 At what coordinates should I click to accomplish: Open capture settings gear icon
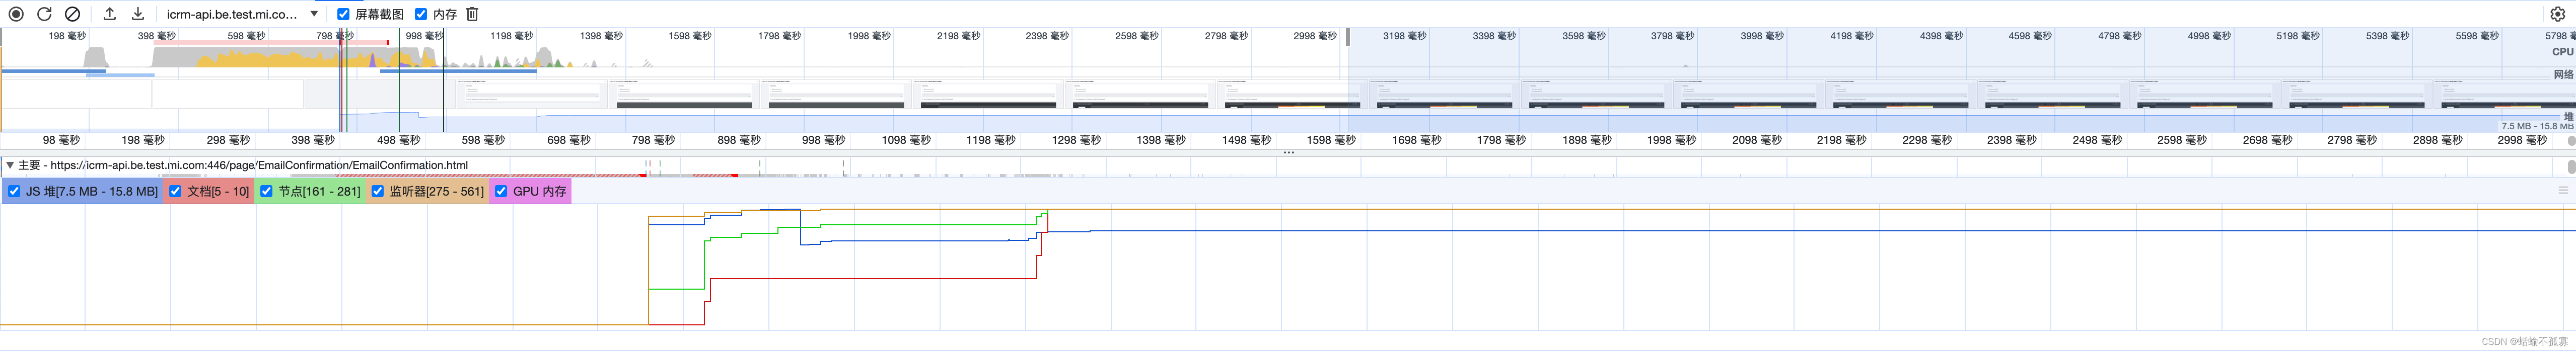coord(2558,14)
